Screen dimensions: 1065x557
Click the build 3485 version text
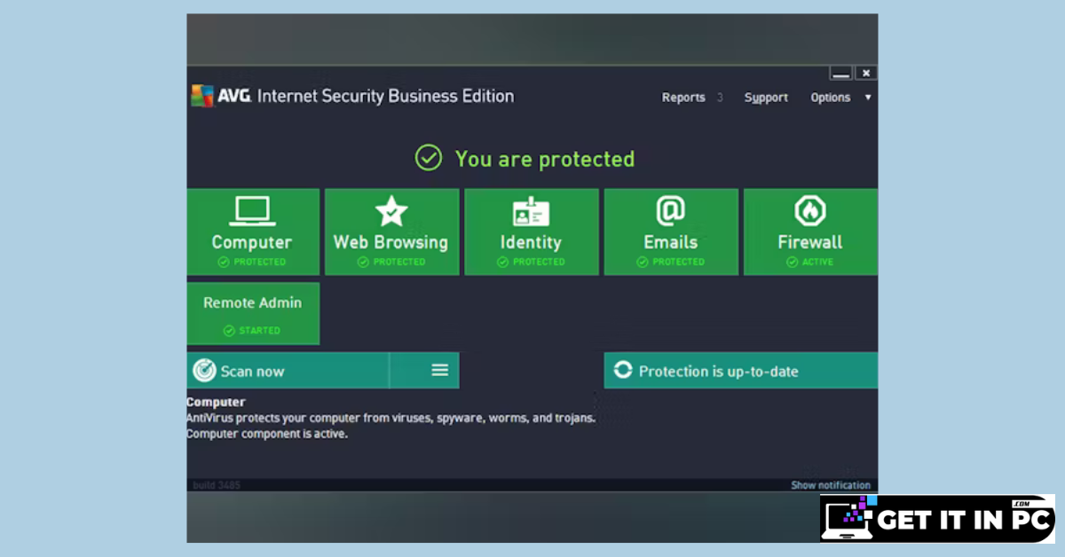[217, 485]
